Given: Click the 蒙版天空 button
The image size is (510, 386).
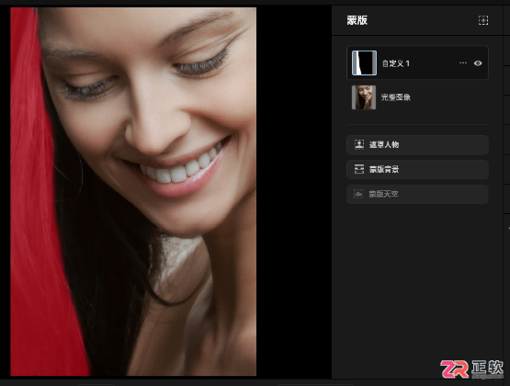Looking at the screenshot, I should [x=417, y=194].
